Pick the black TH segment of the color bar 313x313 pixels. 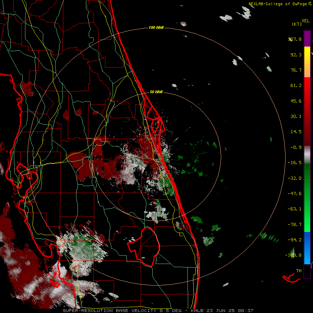tap(307, 271)
